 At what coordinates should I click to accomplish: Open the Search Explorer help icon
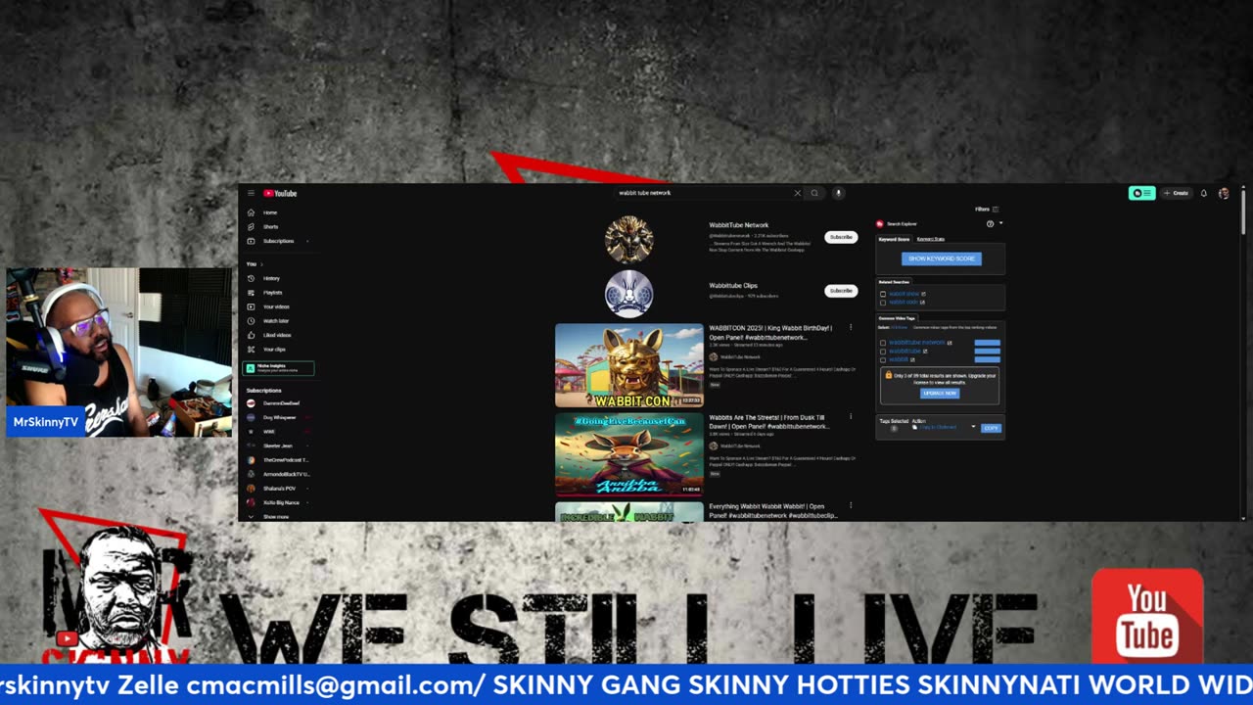pos(990,223)
